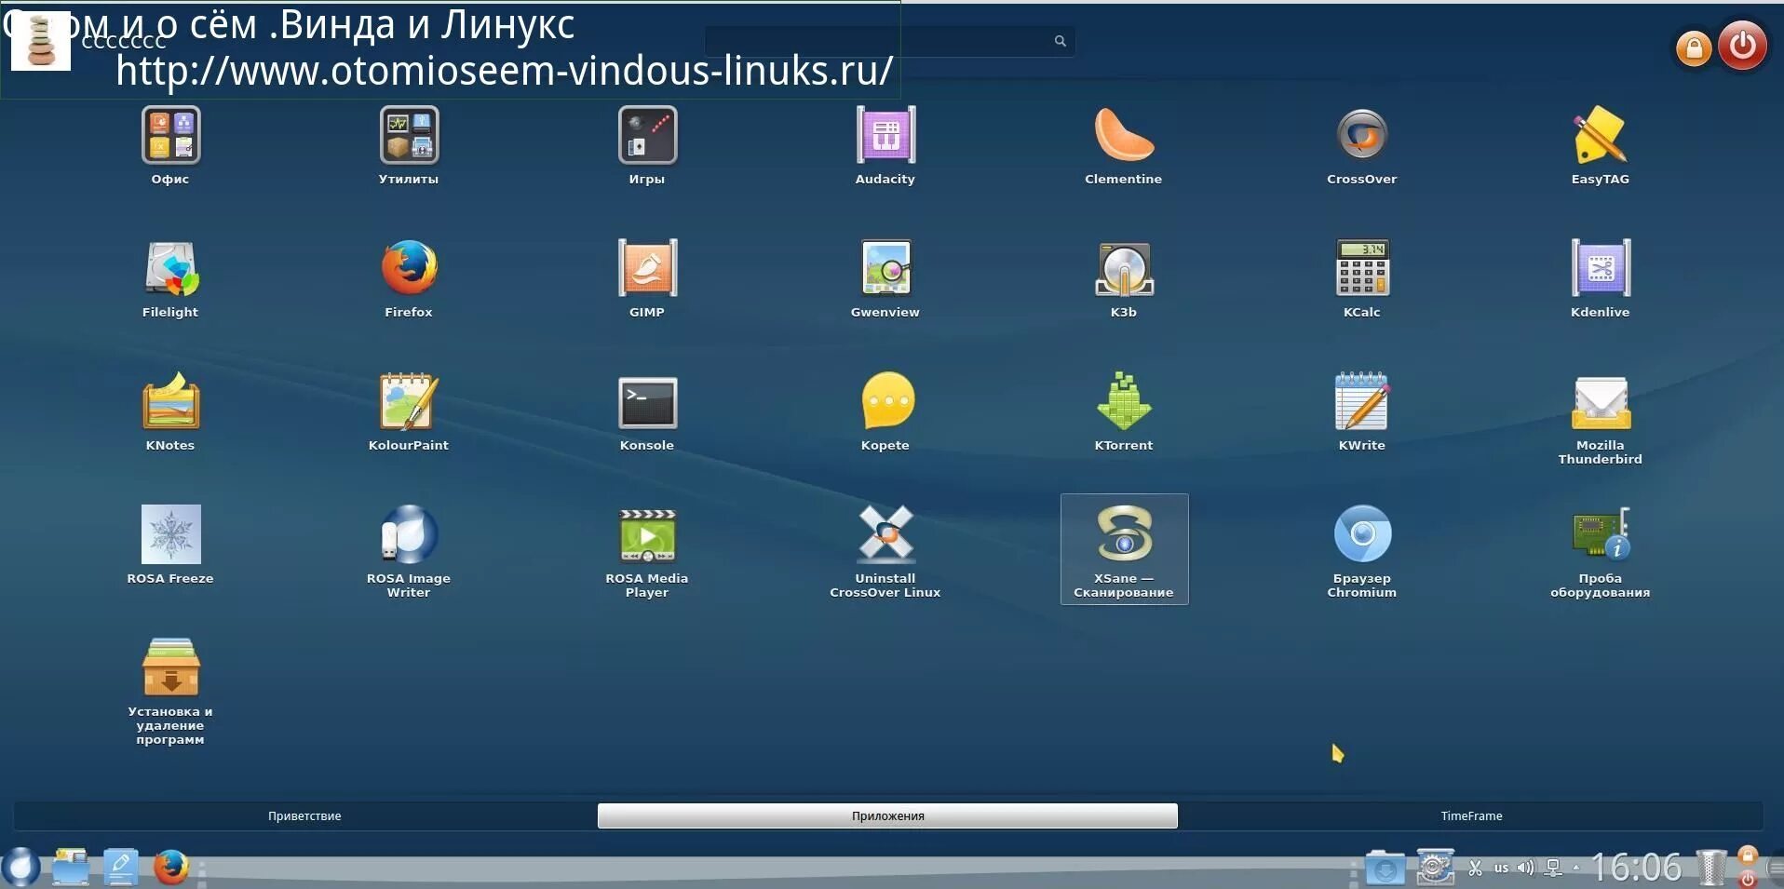1784x889 pixels.
Task: Open ROSA Media Player
Action: (x=647, y=552)
